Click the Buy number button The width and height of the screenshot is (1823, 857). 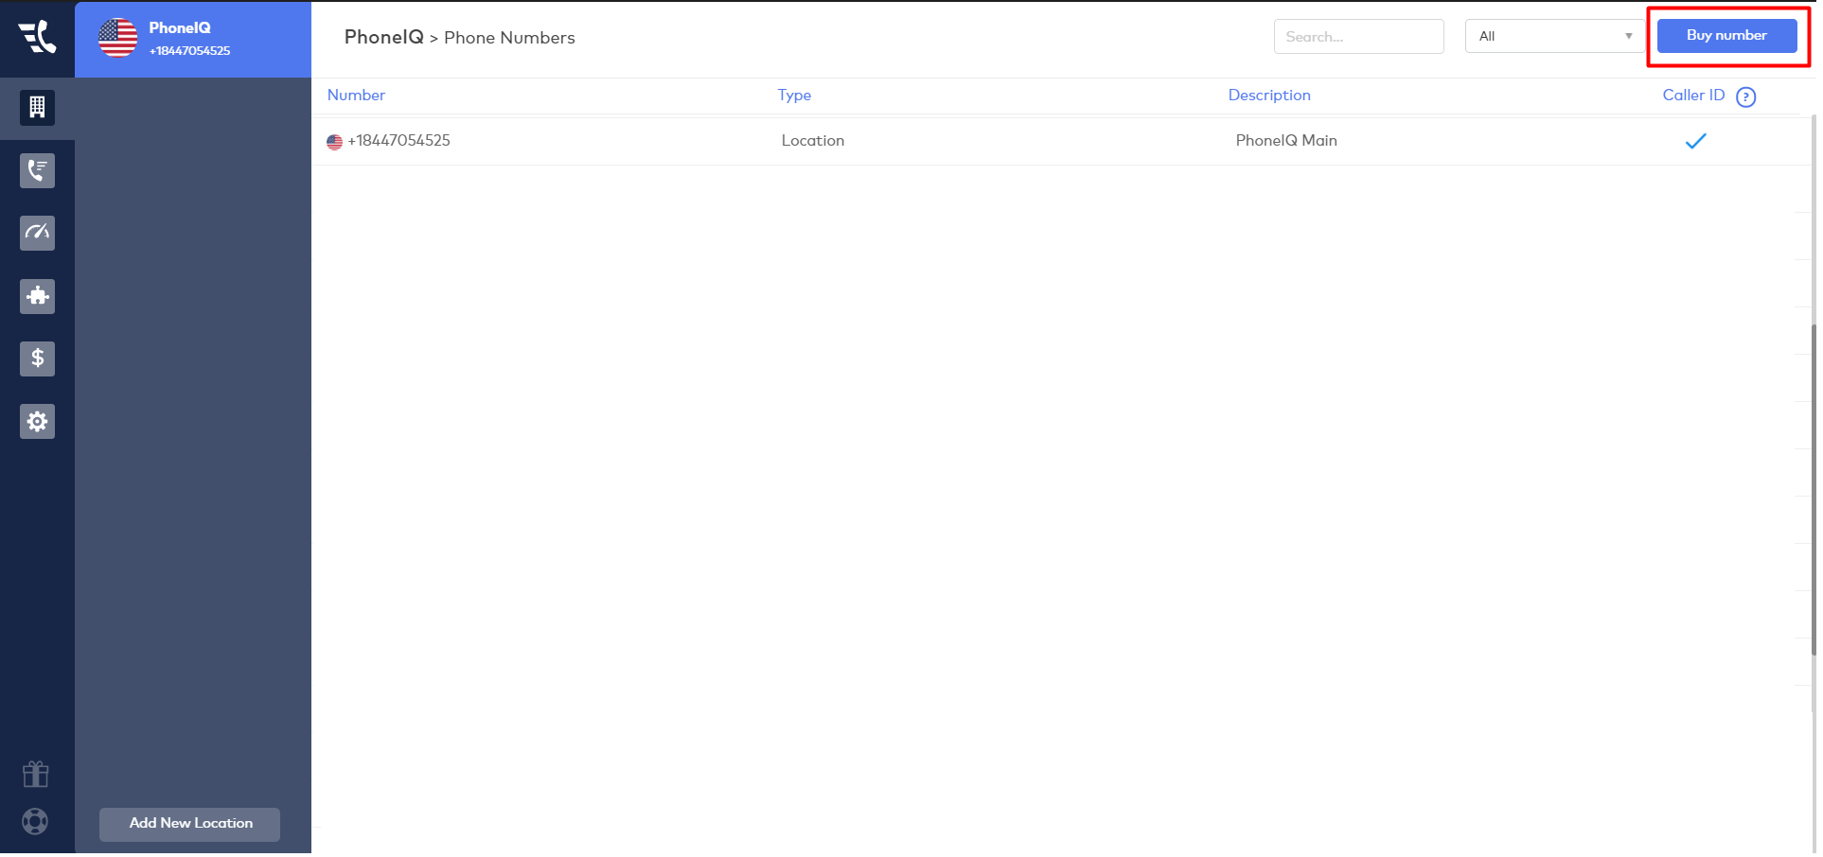[x=1726, y=36]
